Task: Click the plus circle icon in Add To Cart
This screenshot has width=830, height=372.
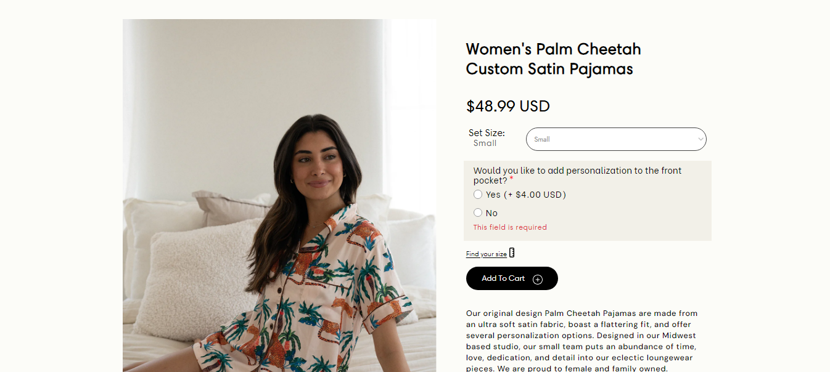Action: point(538,279)
